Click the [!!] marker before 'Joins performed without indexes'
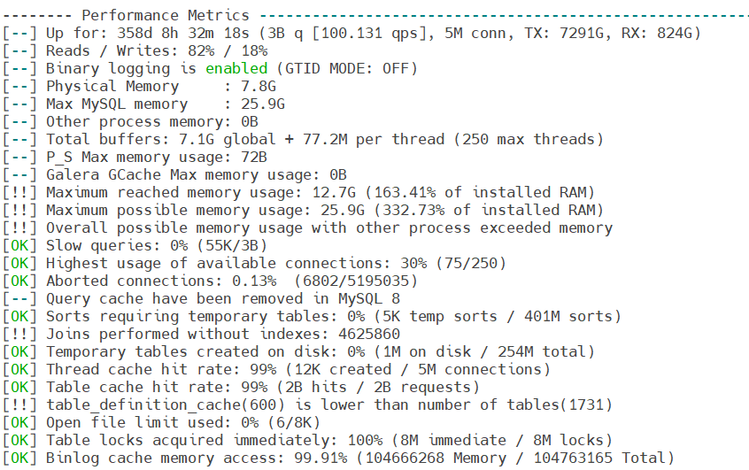This screenshot has height=470, width=749. point(19,334)
